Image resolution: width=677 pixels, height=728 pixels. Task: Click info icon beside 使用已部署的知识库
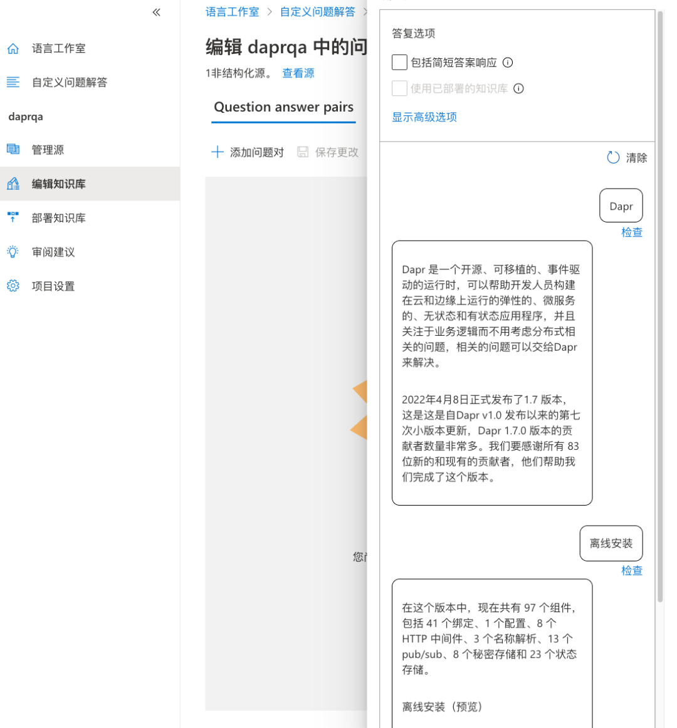tap(518, 88)
